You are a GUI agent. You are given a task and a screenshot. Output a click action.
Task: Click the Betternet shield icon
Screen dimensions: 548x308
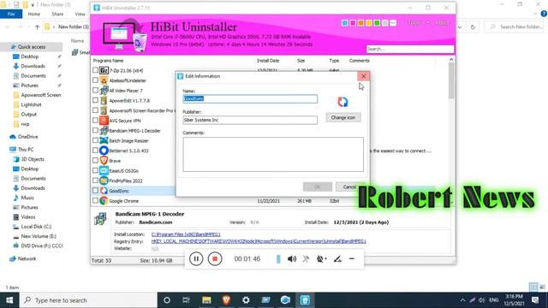[104, 151]
